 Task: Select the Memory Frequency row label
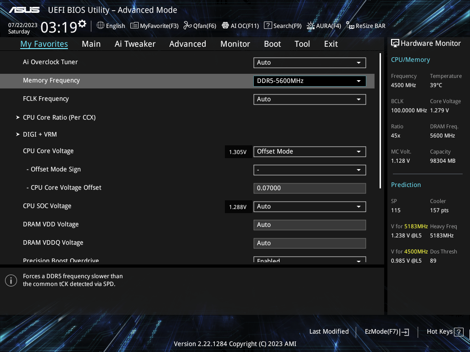51,81
